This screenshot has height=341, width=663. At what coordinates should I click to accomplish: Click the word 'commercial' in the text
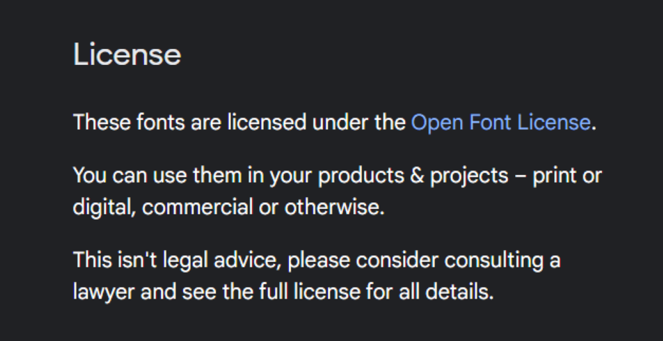pyautogui.click(x=196, y=208)
